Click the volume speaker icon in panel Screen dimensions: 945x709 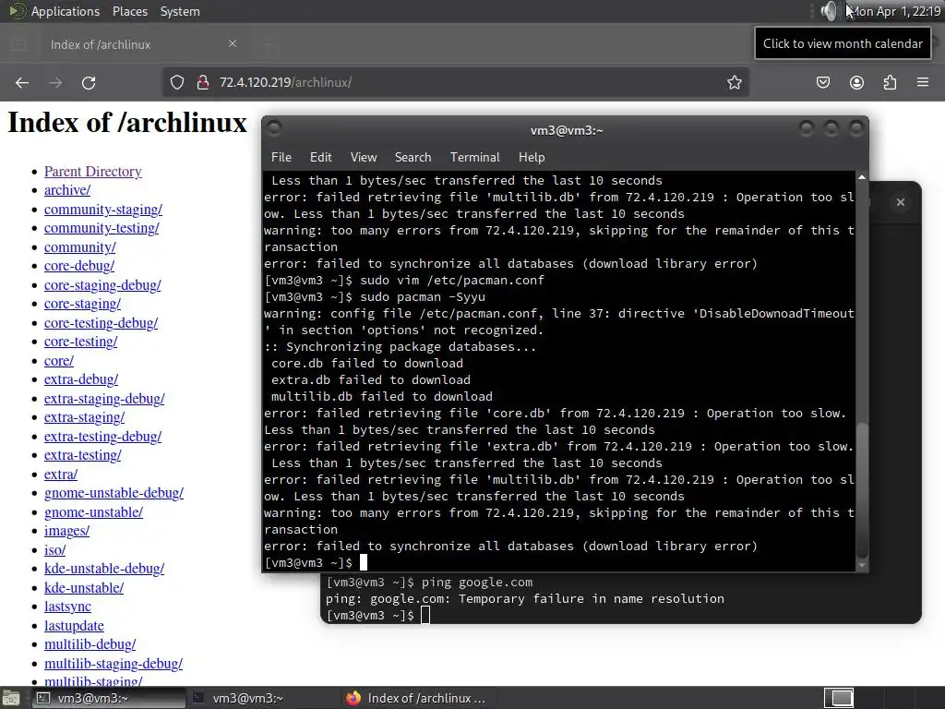829,11
